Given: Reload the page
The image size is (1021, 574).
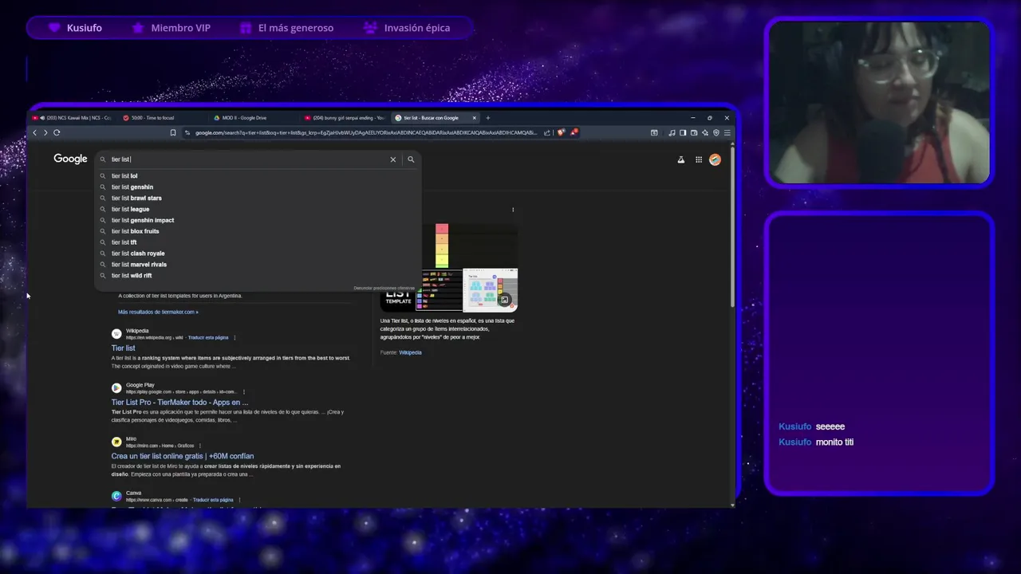Looking at the screenshot, I should [x=57, y=132].
